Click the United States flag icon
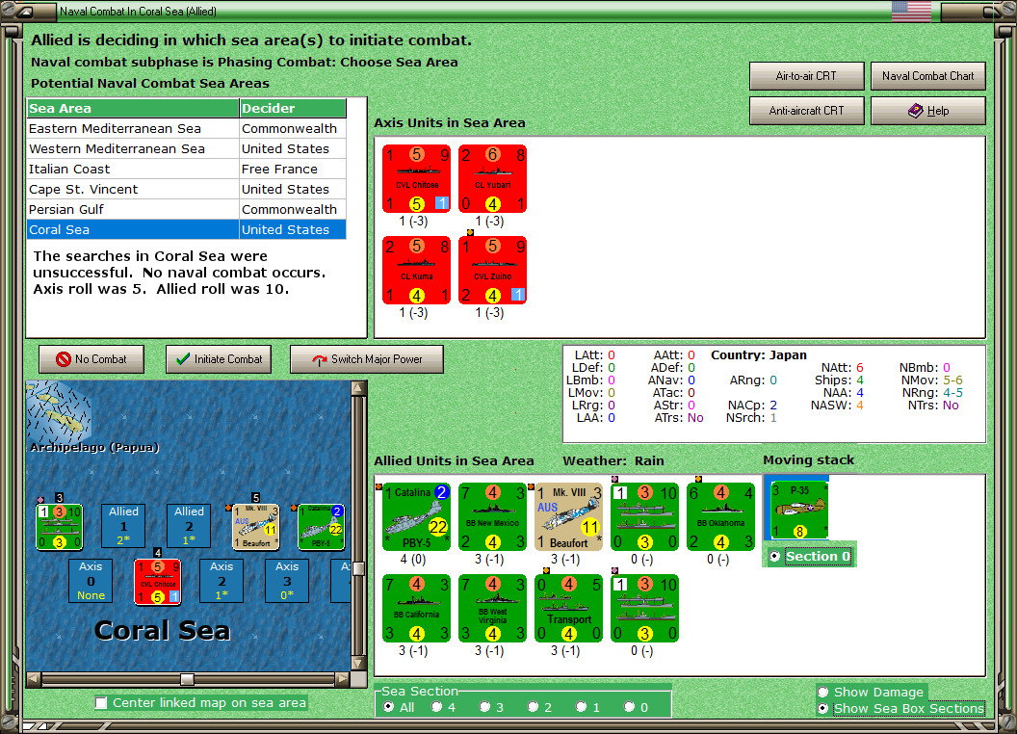This screenshot has height=734, width=1017. click(911, 11)
